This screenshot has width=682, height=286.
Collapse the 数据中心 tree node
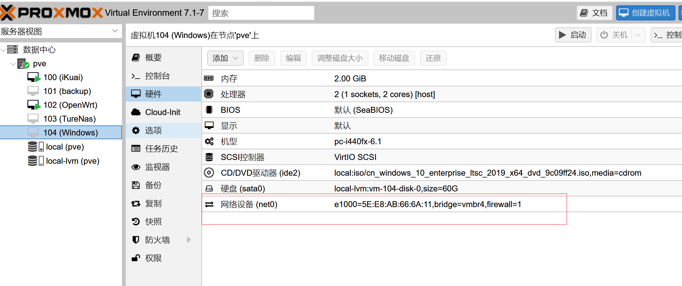(x=3, y=50)
